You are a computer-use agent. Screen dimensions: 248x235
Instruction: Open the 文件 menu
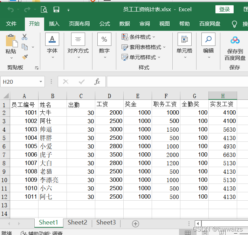pyautogui.click(x=11, y=24)
